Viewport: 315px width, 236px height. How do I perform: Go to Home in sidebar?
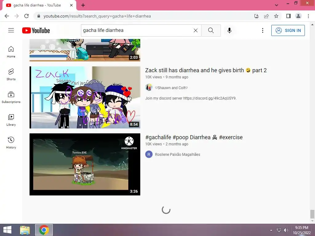coord(11,52)
